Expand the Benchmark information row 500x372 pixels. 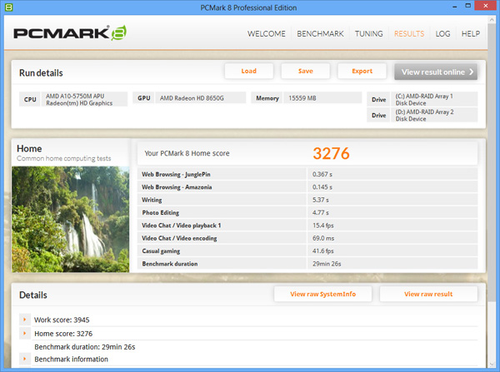pyautogui.click(x=25, y=359)
